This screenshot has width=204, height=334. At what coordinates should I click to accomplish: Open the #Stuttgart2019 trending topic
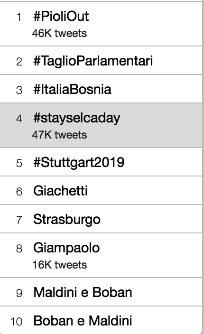pos(79,163)
